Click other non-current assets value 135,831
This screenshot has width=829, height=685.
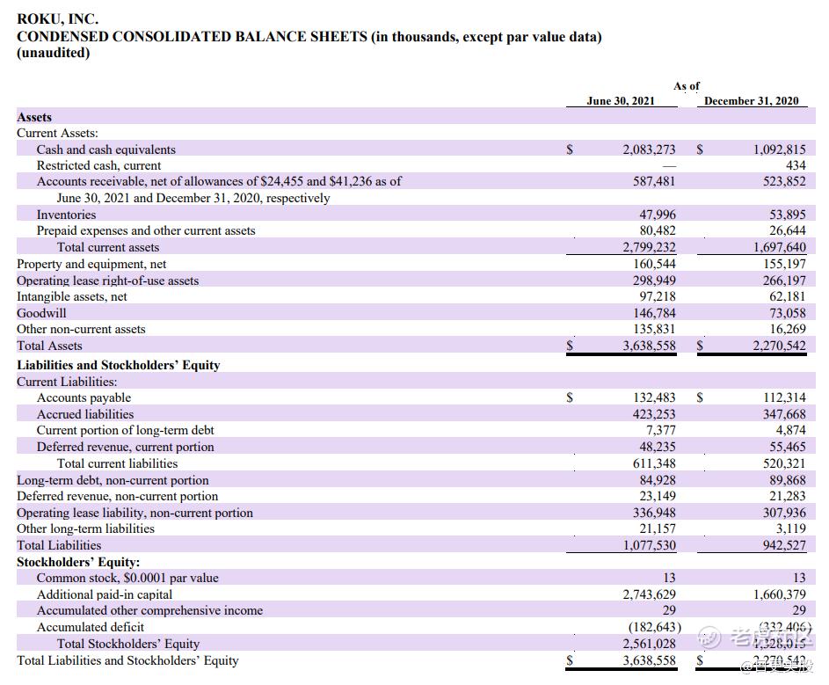click(654, 329)
